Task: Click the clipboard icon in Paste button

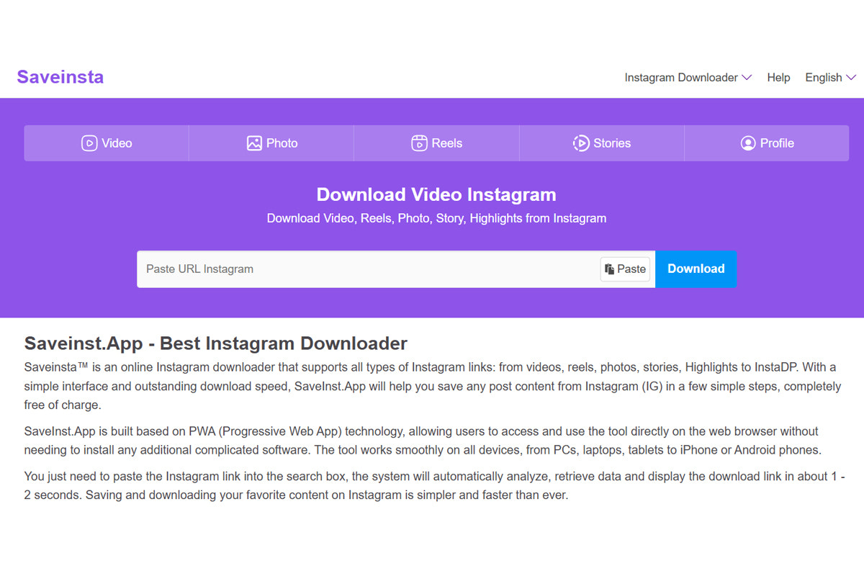Action: 610,269
